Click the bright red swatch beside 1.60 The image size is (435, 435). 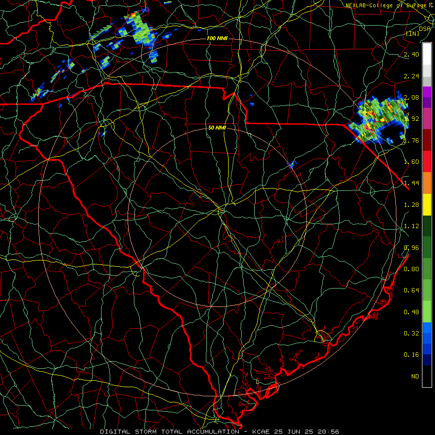427,161
